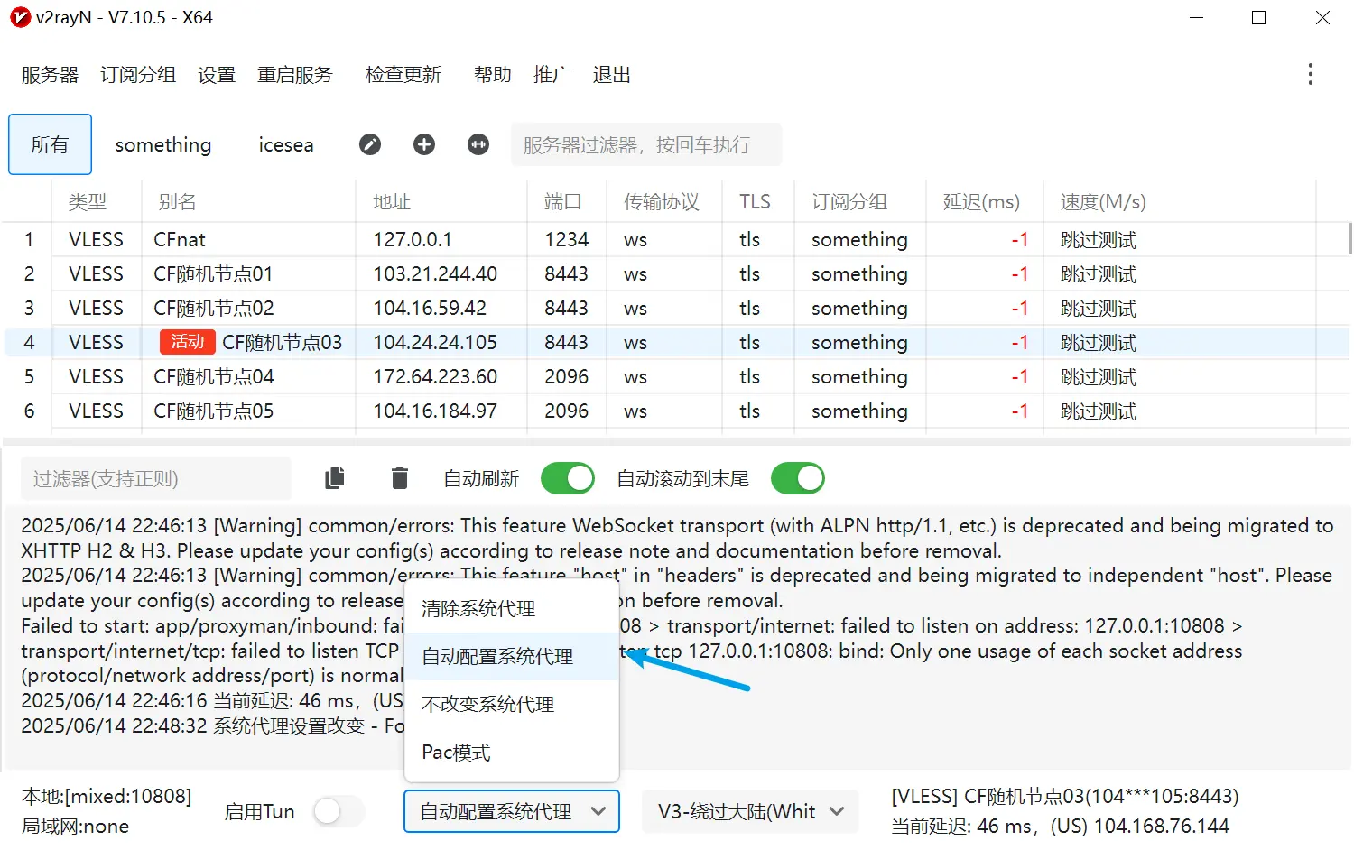Image resolution: width=1354 pixels, height=850 pixels.
Task: Select the CF随机节点04 server row
Action: pyautogui.click(x=675, y=377)
